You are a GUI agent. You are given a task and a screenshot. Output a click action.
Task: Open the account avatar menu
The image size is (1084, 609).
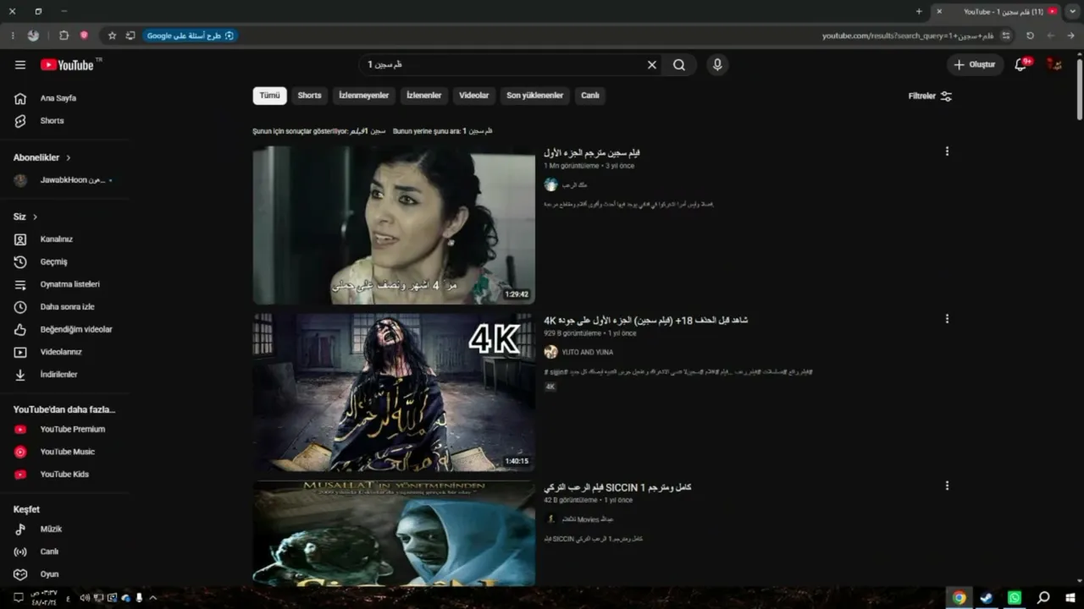(x=1054, y=65)
